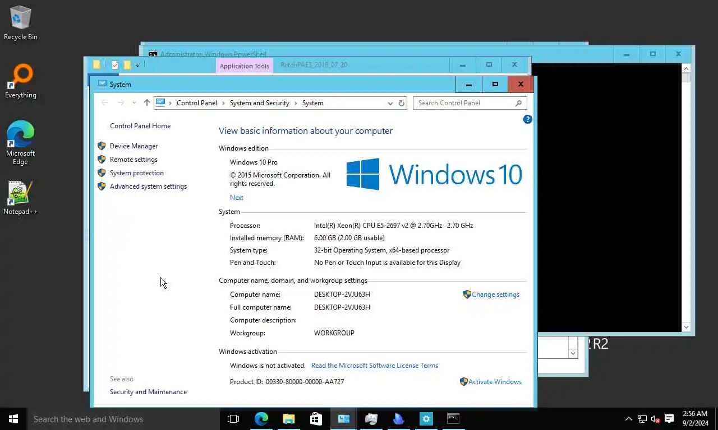This screenshot has width=718, height=430.
Task: Click the monitor icon in the System window title bar
Action: click(102, 84)
